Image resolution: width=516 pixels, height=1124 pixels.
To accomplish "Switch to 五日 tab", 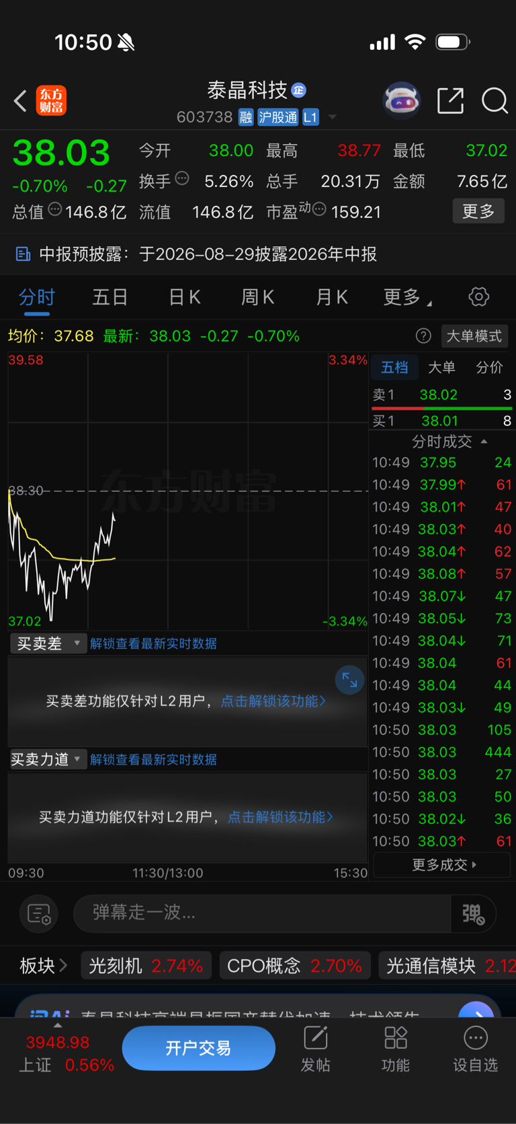I will tap(110, 297).
